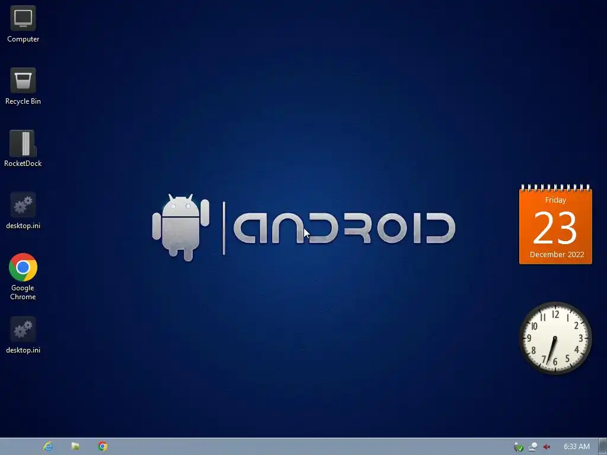Click the Show desktop button
This screenshot has height=455, width=607.
[602, 447]
